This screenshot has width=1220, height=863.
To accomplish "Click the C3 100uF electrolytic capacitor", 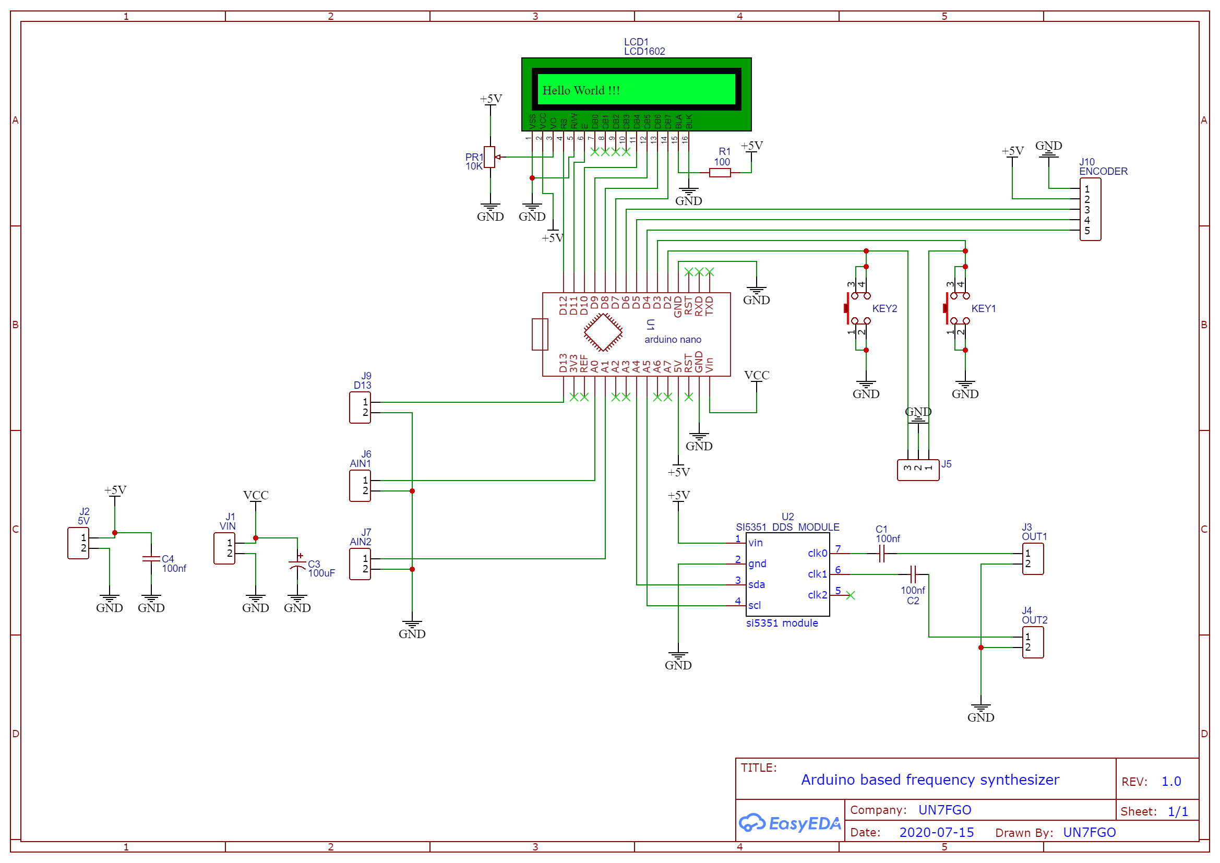I will [297, 565].
